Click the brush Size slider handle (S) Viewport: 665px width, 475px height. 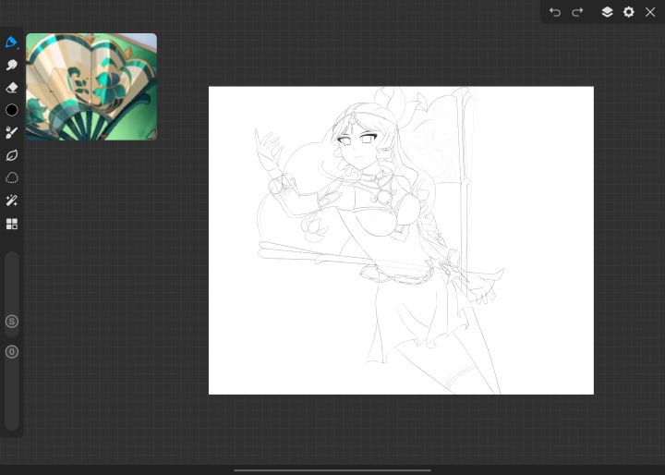click(12, 322)
